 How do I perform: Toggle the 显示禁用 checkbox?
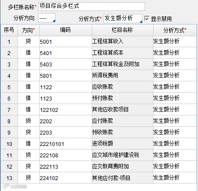tap(147, 19)
